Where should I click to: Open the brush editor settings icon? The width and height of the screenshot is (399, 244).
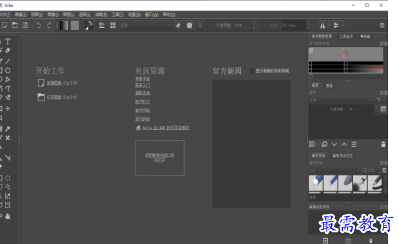(102, 25)
